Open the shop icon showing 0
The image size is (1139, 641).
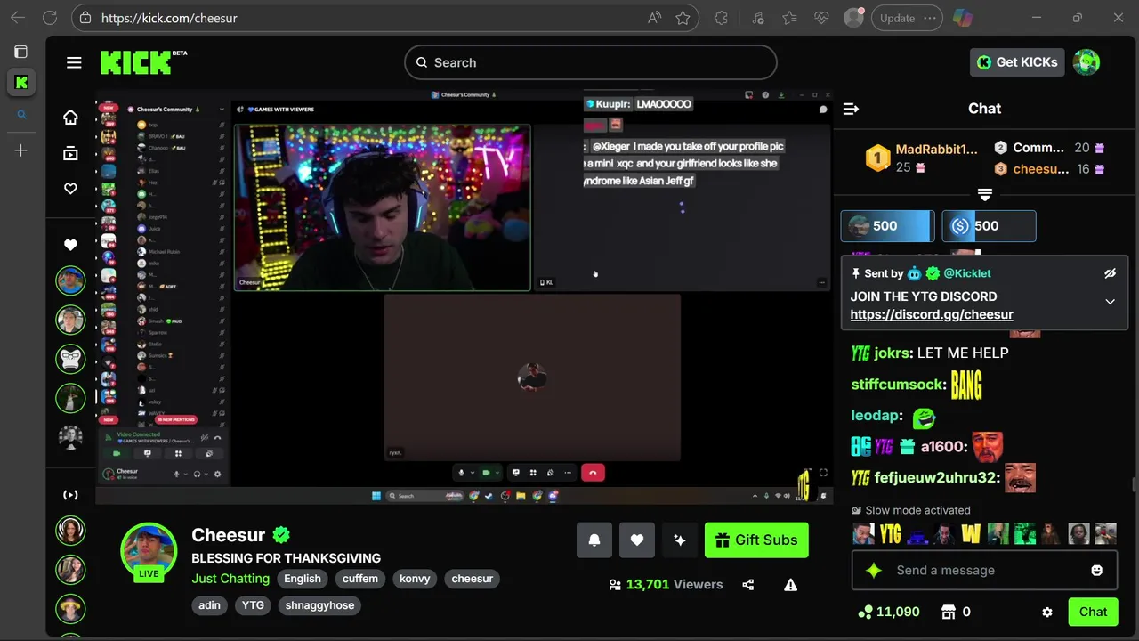(949, 612)
